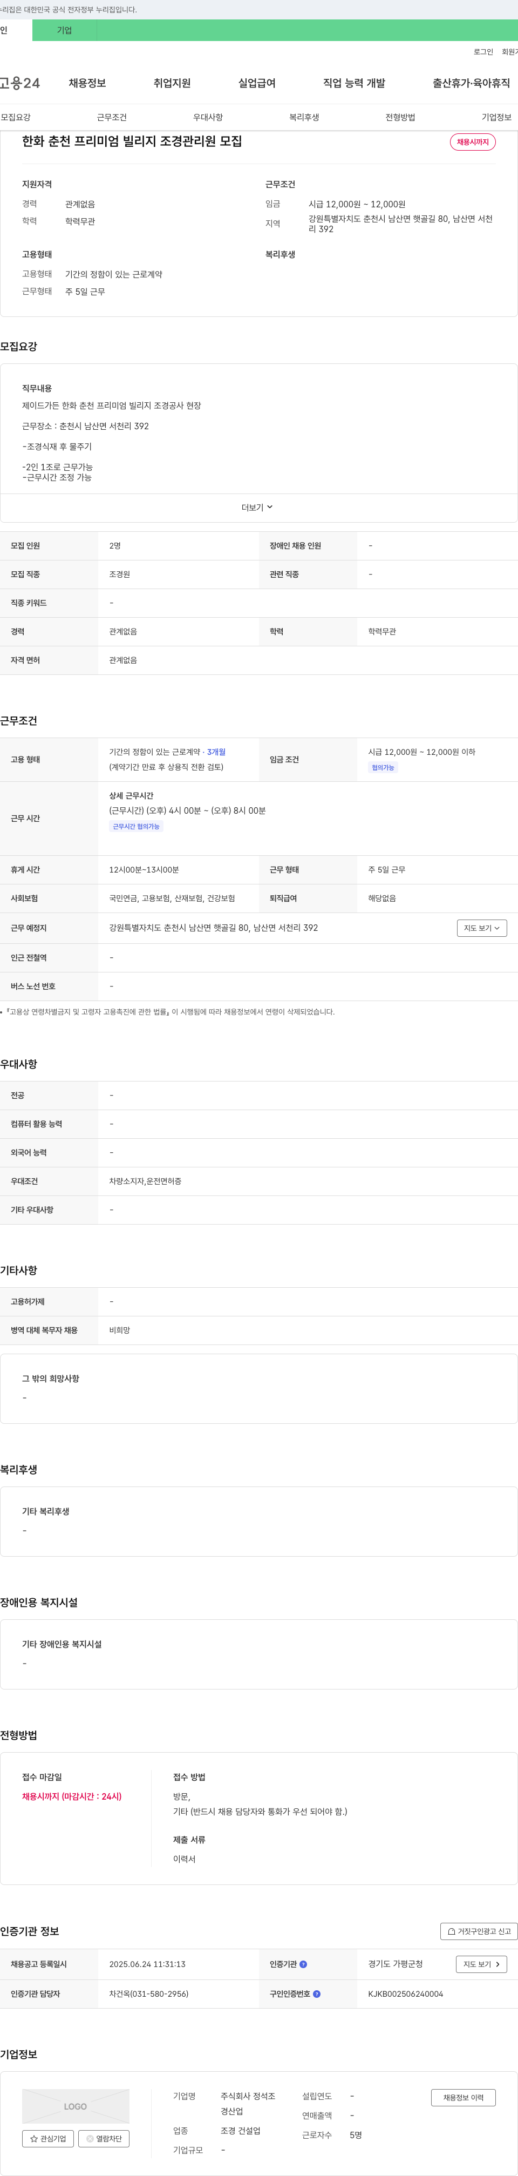
Task: Open the 취업지원 main menu
Action: (x=172, y=83)
